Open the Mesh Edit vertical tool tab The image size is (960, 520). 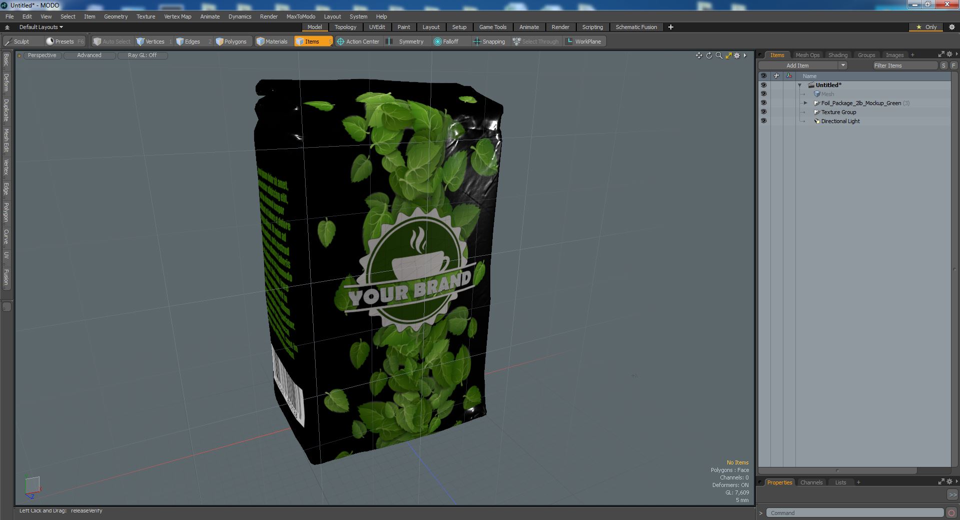pos(6,141)
